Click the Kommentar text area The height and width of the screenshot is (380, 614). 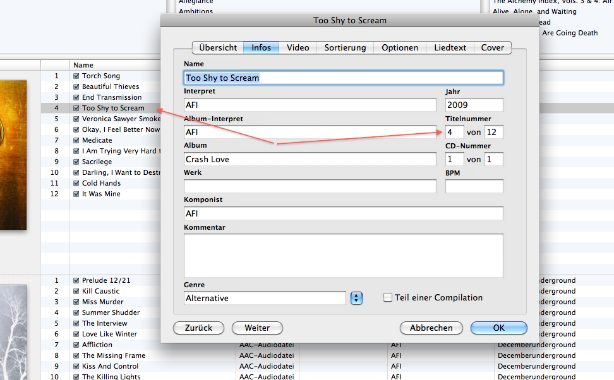(344, 256)
